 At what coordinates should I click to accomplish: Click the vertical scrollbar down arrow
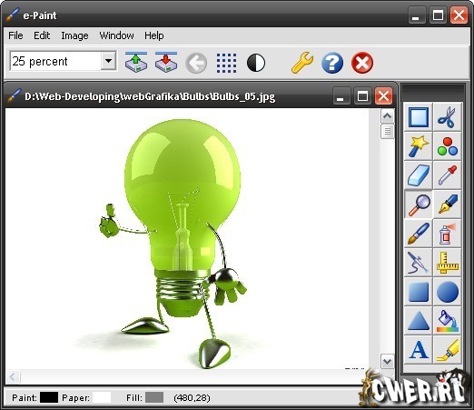(388, 361)
